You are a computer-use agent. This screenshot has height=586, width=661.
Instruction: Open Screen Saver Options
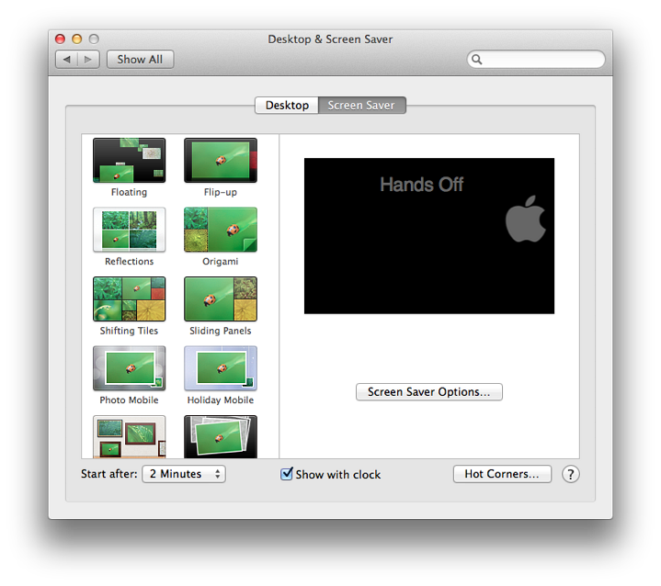click(429, 392)
